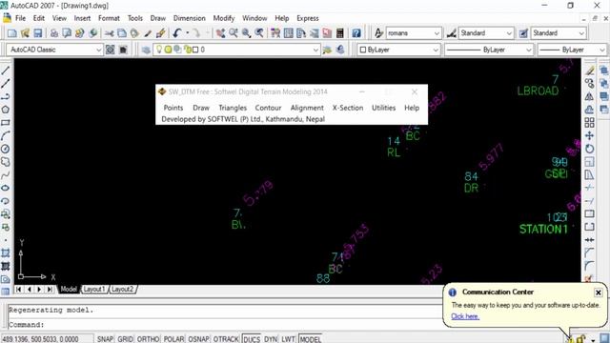Open the QuickCalc calculator icon

[x=339, y=33]
